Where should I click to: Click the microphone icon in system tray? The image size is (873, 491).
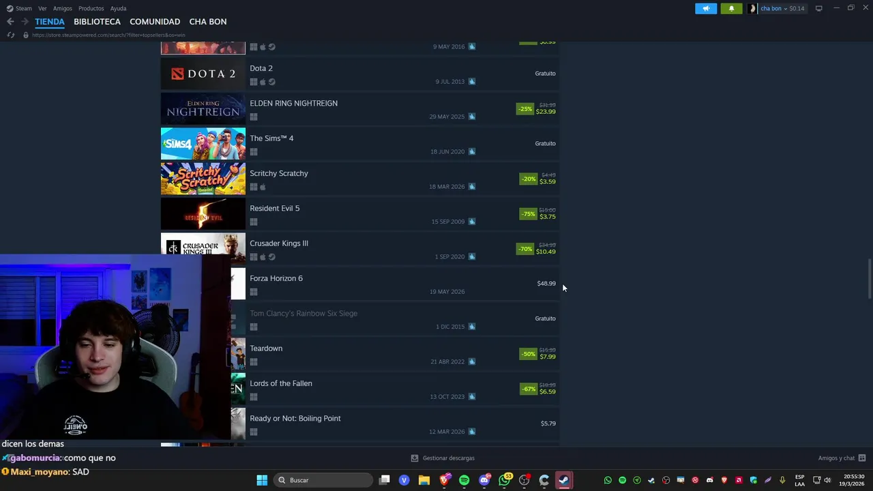[x=782, y=480]
